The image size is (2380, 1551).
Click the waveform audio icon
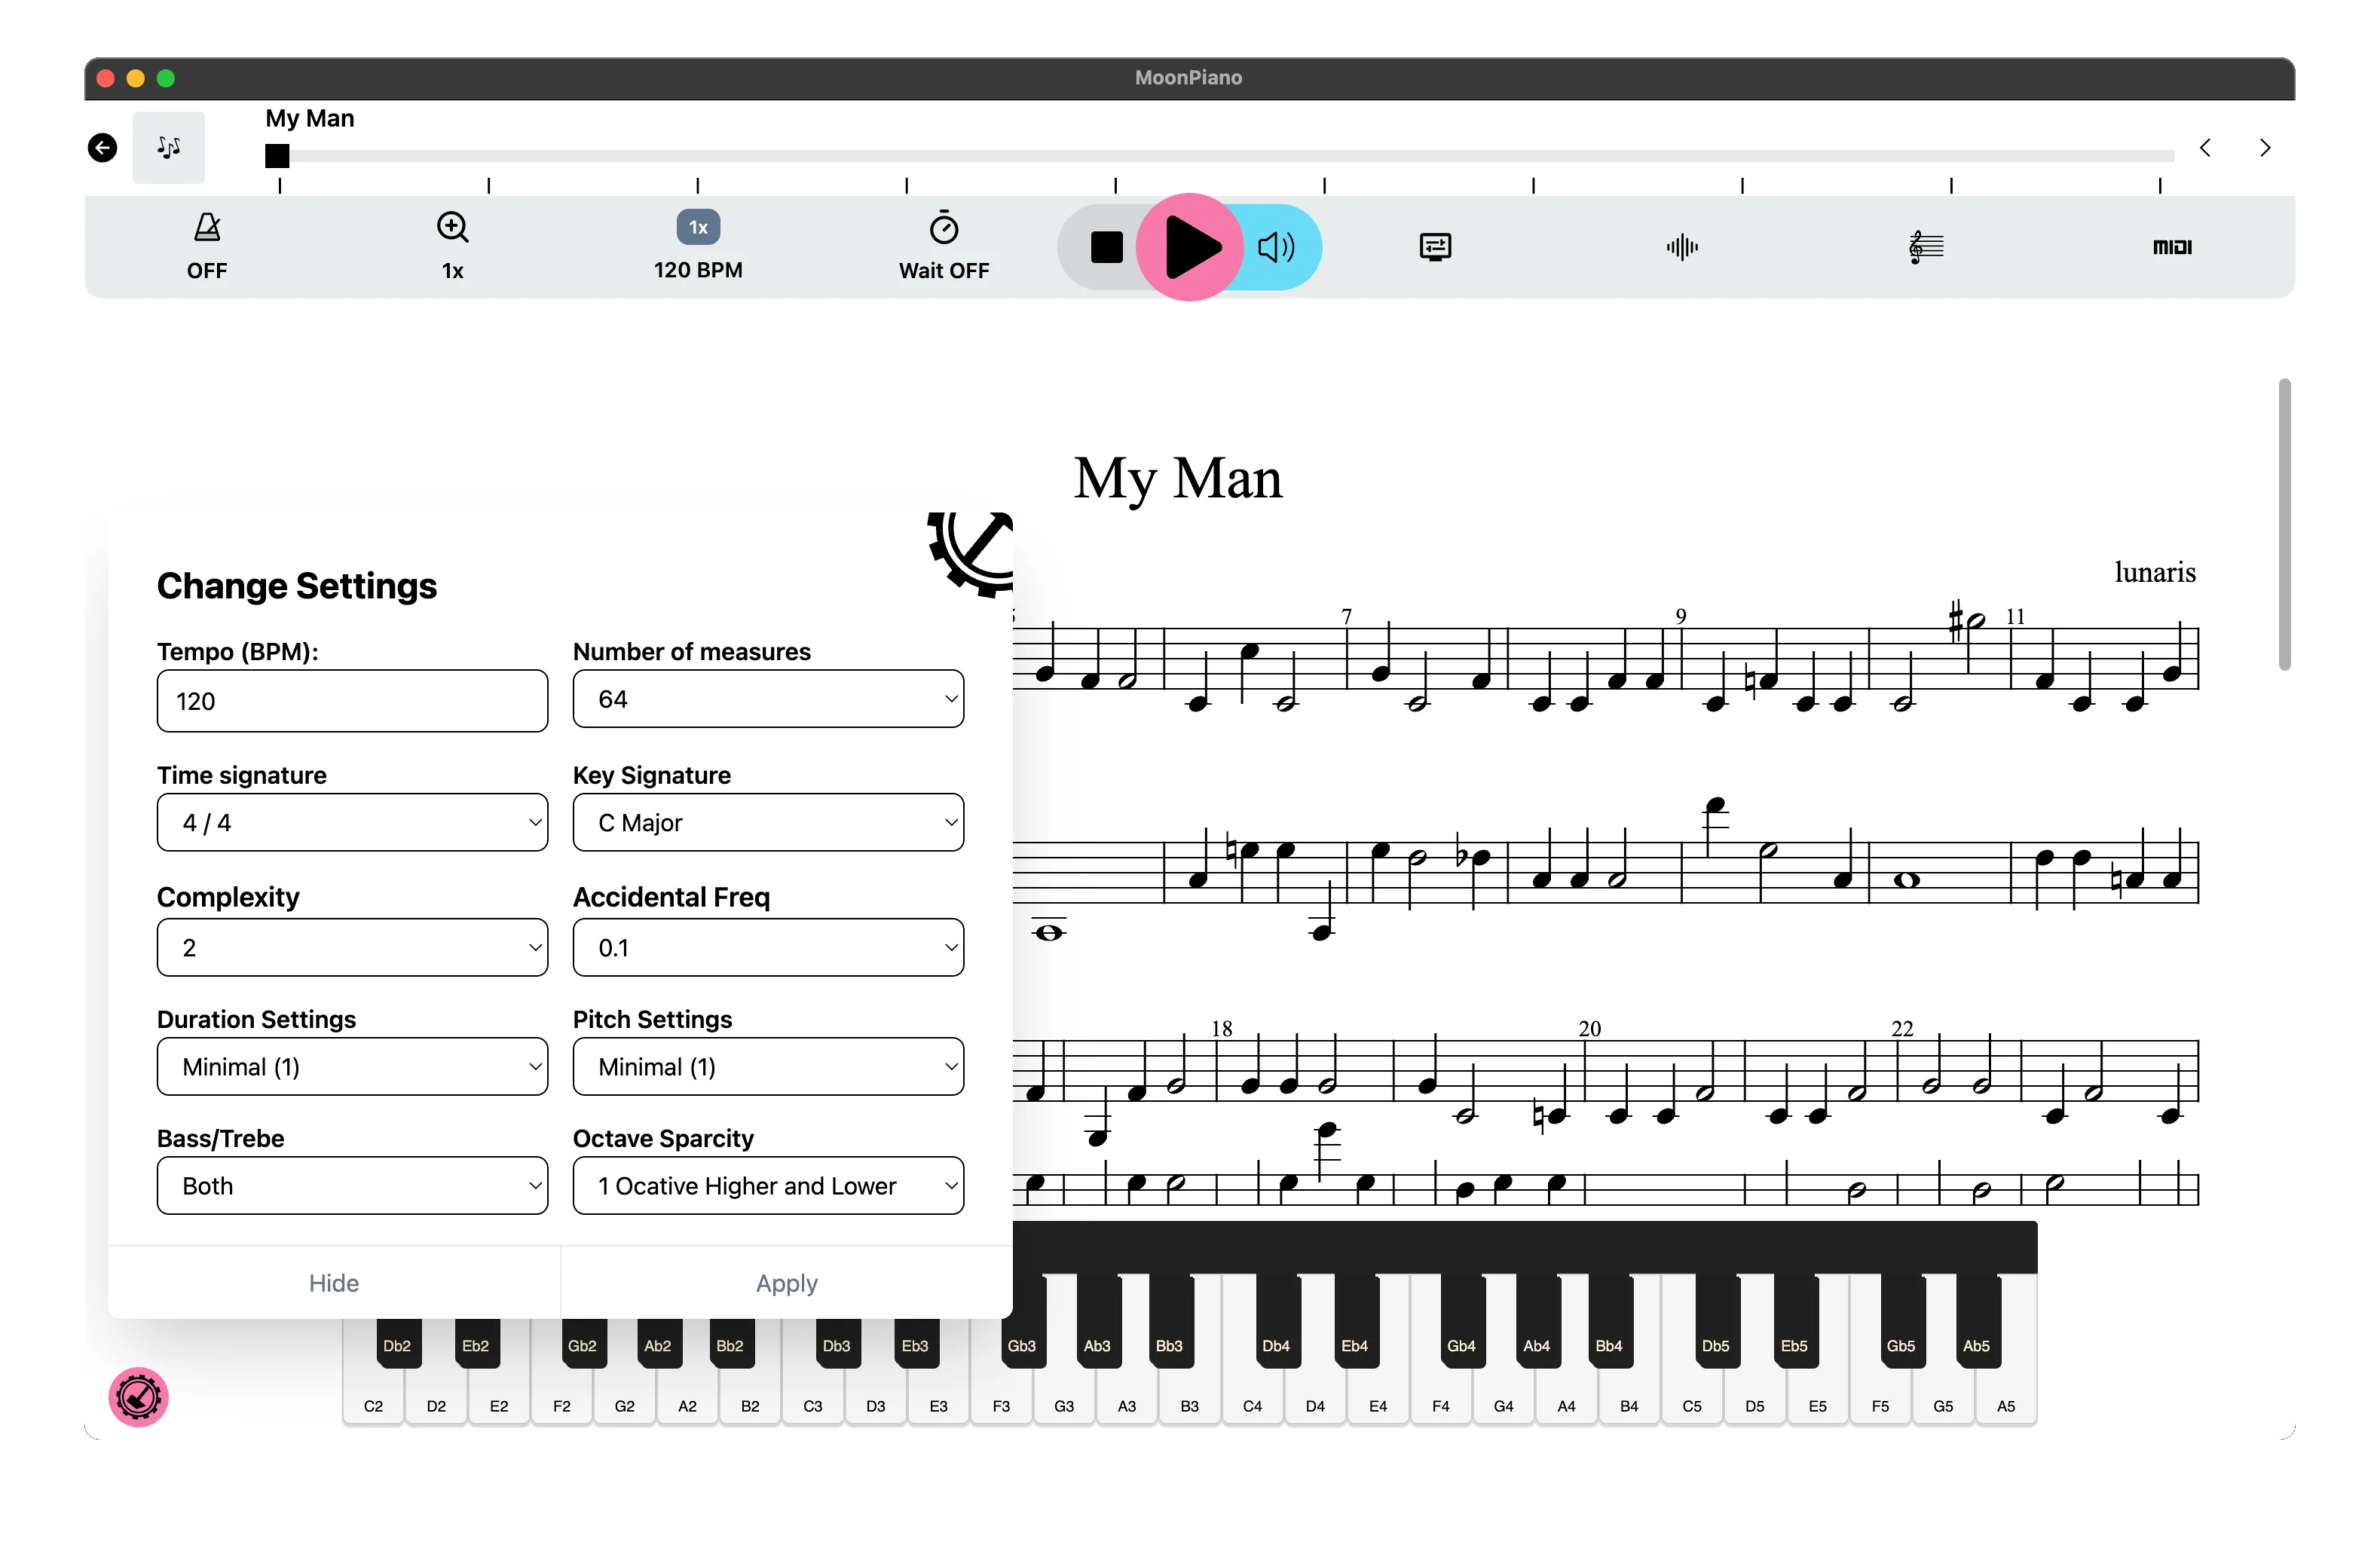coord(1682,247)
